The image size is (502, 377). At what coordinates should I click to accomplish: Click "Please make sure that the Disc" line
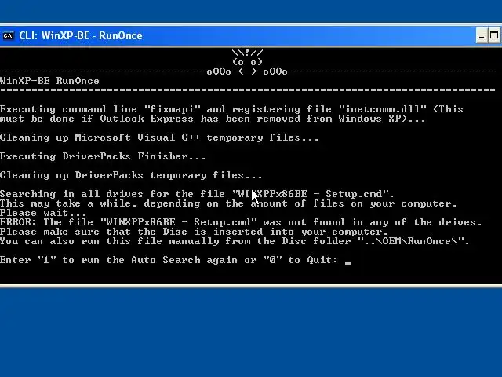tap(194, 232)
